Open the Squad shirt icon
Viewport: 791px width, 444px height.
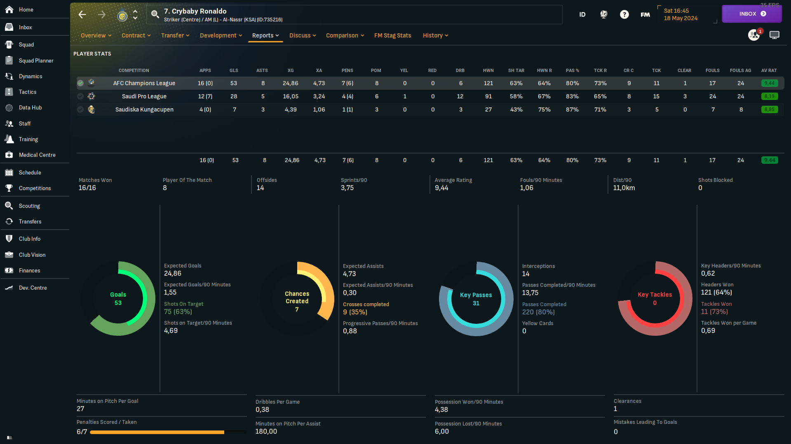(x=9, y=44)
